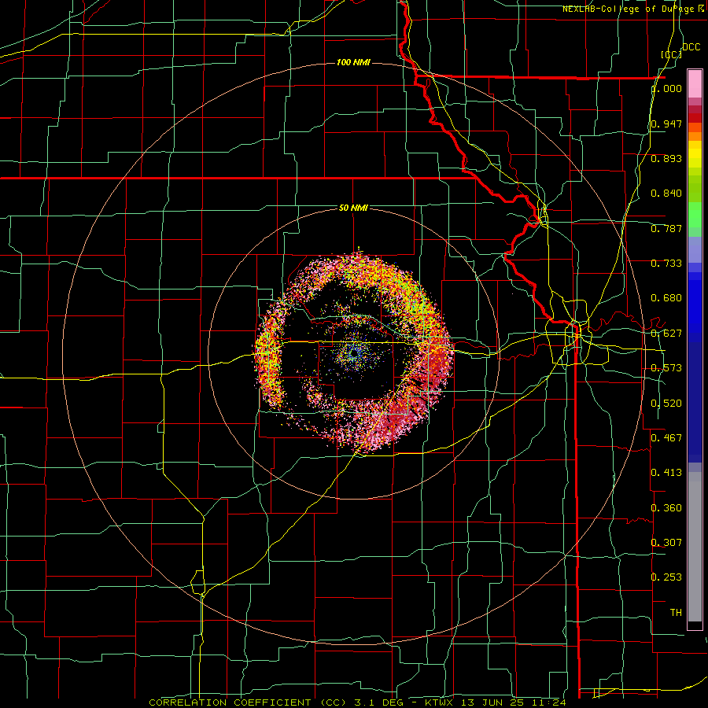Click the (CC) units label above the scale

(672, 54)
